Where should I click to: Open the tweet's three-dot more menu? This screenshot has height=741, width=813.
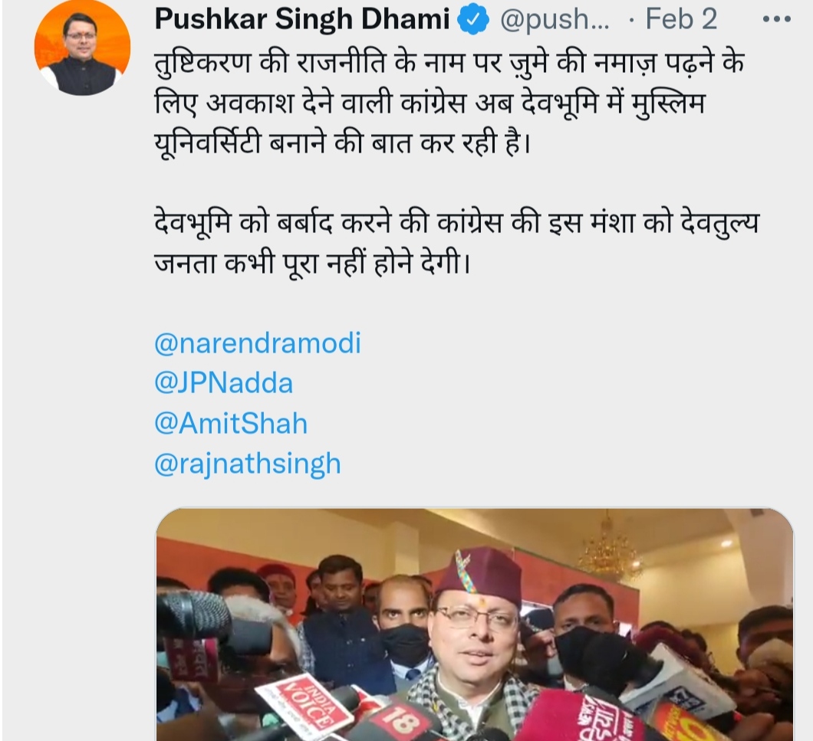[x=777, y=20]
